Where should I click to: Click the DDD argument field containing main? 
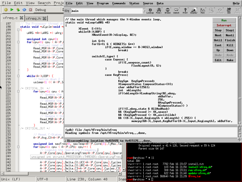click(x=107, y=11)
